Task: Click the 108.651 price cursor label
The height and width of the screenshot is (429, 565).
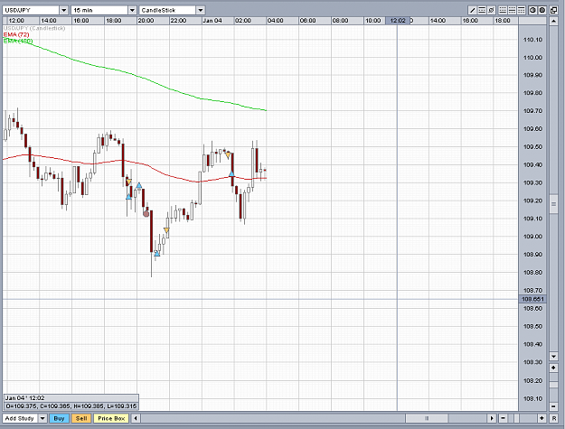Action: point(532,299)
